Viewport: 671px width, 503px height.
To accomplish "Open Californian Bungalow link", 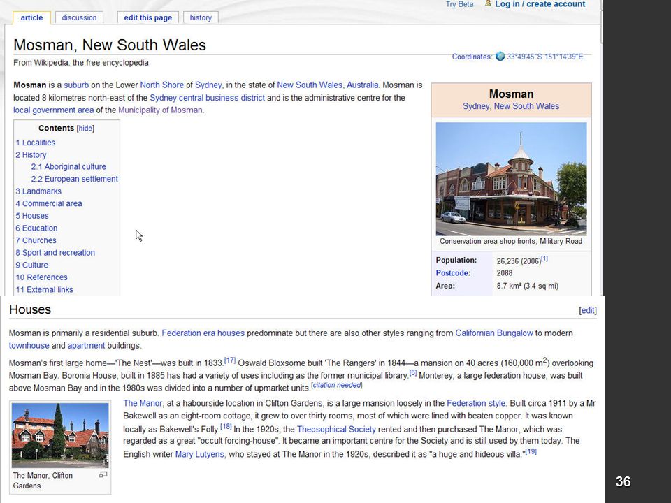I will click(x=494, y=333).
